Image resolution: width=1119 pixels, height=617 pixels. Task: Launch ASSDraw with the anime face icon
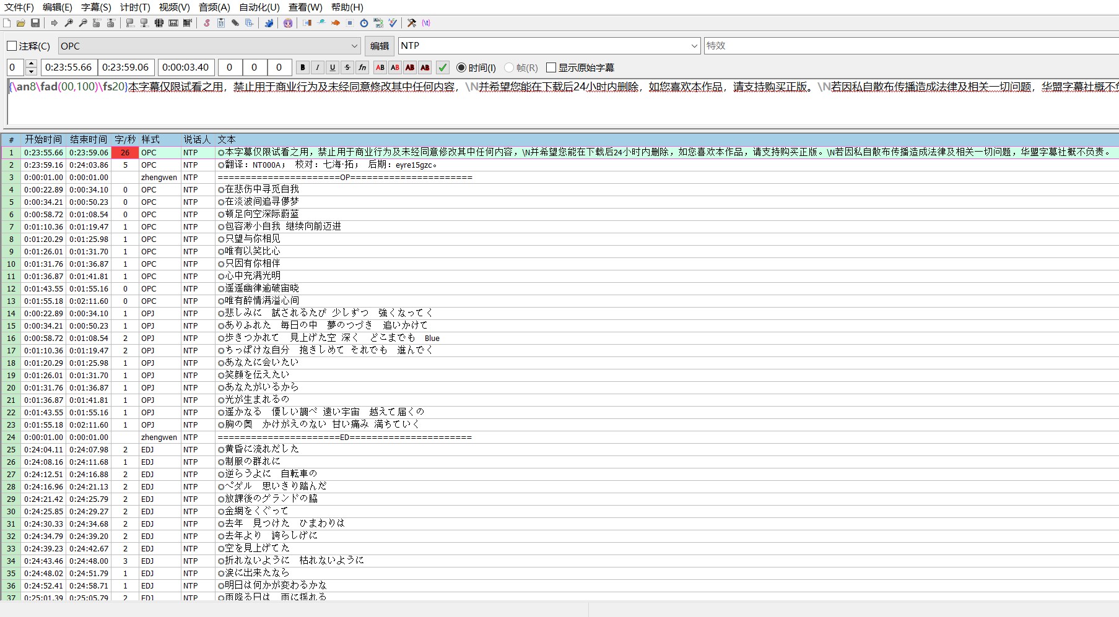pos(288,23)
